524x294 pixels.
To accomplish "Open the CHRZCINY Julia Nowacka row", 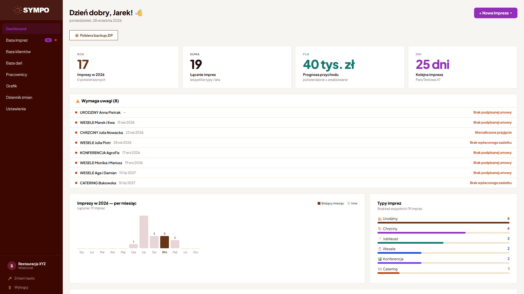I will (x=293, y=133).
